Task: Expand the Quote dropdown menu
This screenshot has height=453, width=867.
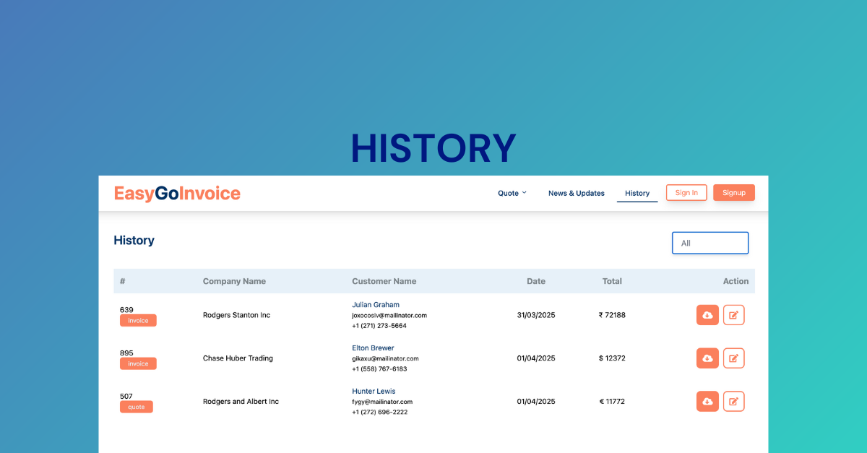Action: coord(512,193)
